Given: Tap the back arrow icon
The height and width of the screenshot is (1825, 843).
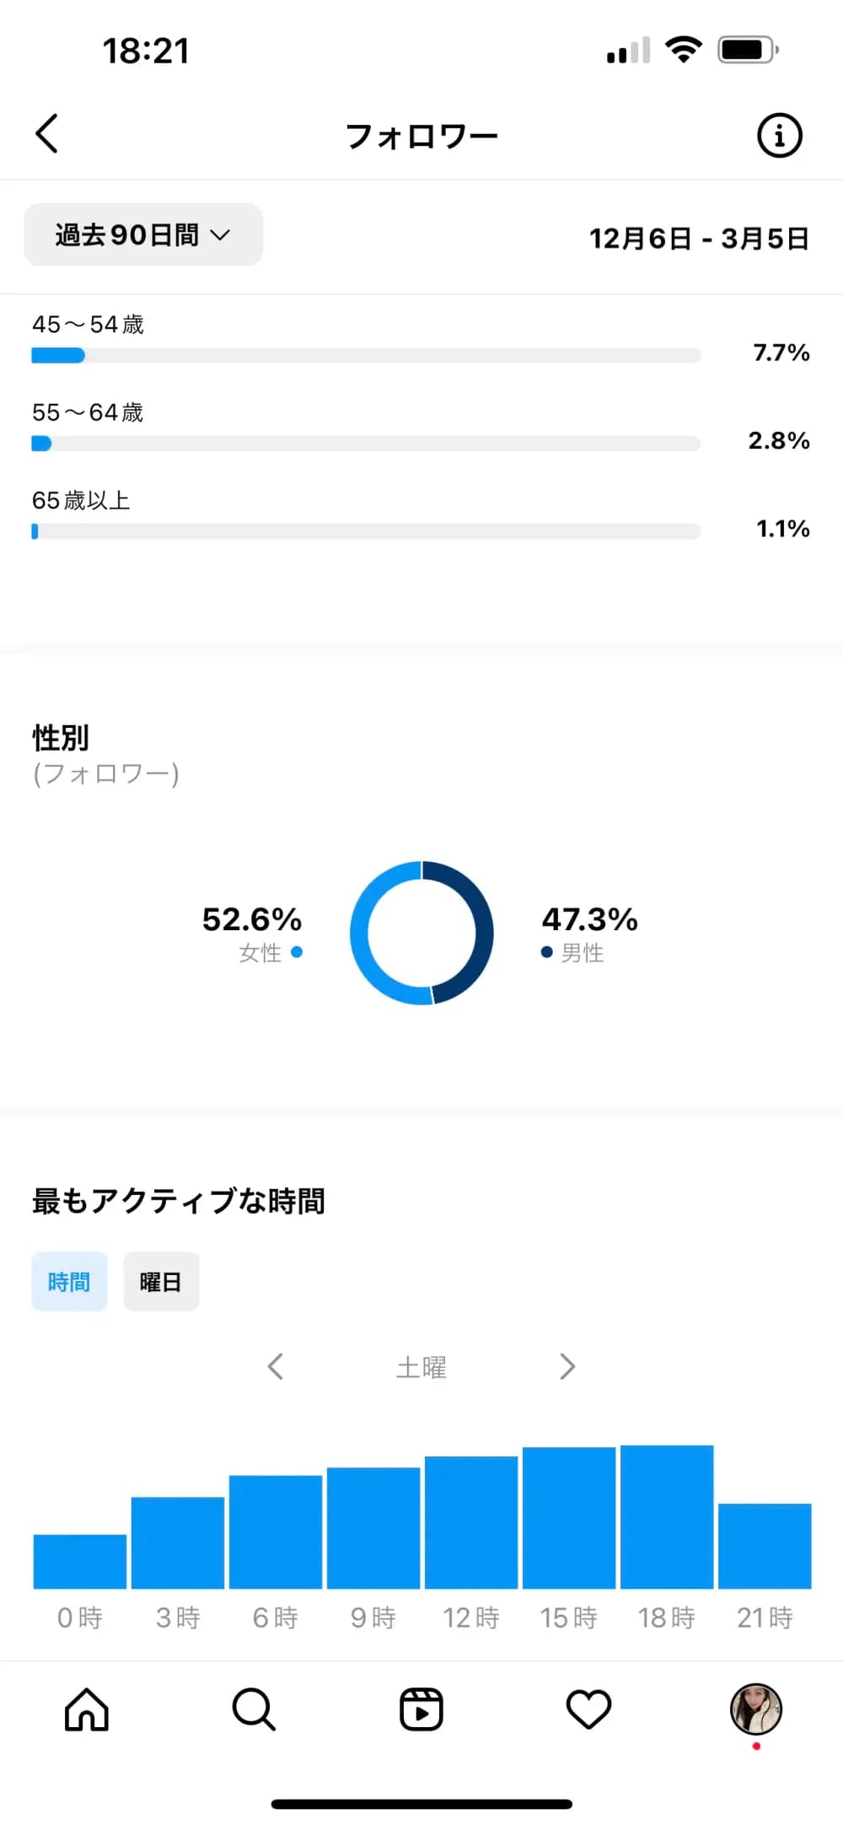Looking at the screenshot, I should pos(47,134).
